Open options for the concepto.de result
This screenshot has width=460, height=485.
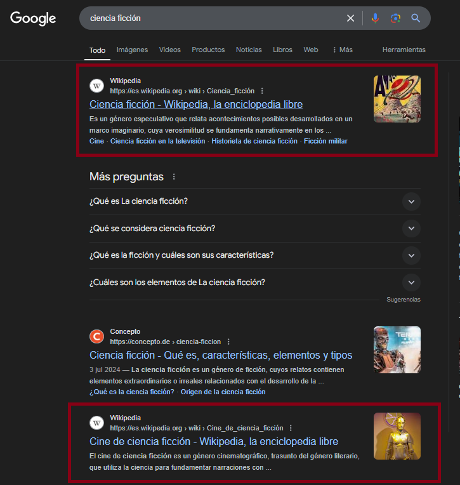pos(228,342)
